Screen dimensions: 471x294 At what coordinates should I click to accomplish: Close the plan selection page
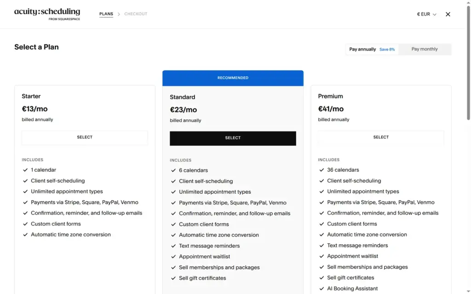(x=448, y=14)
